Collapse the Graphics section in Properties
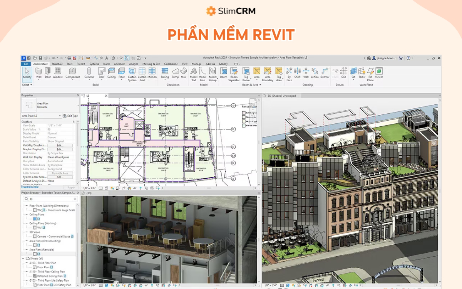 click(74, 122)
